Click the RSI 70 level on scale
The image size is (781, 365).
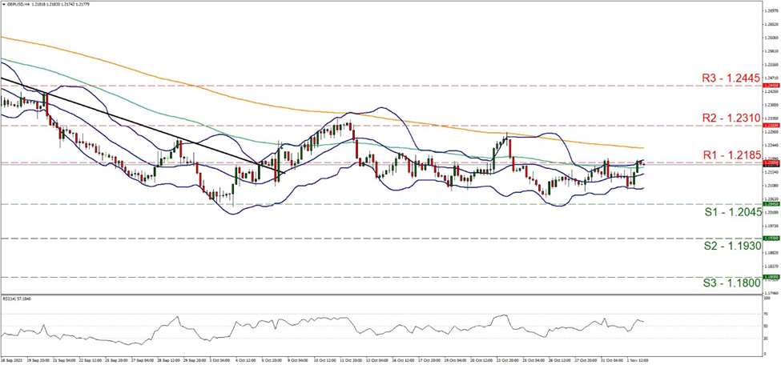point(765,315)
